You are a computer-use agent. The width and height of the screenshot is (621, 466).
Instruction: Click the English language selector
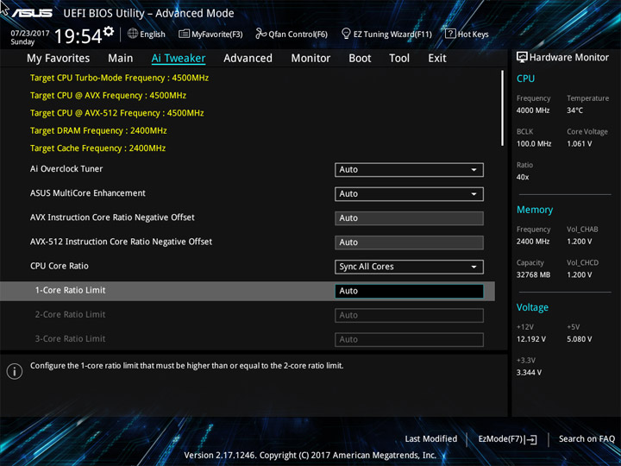tap(147, 34)
